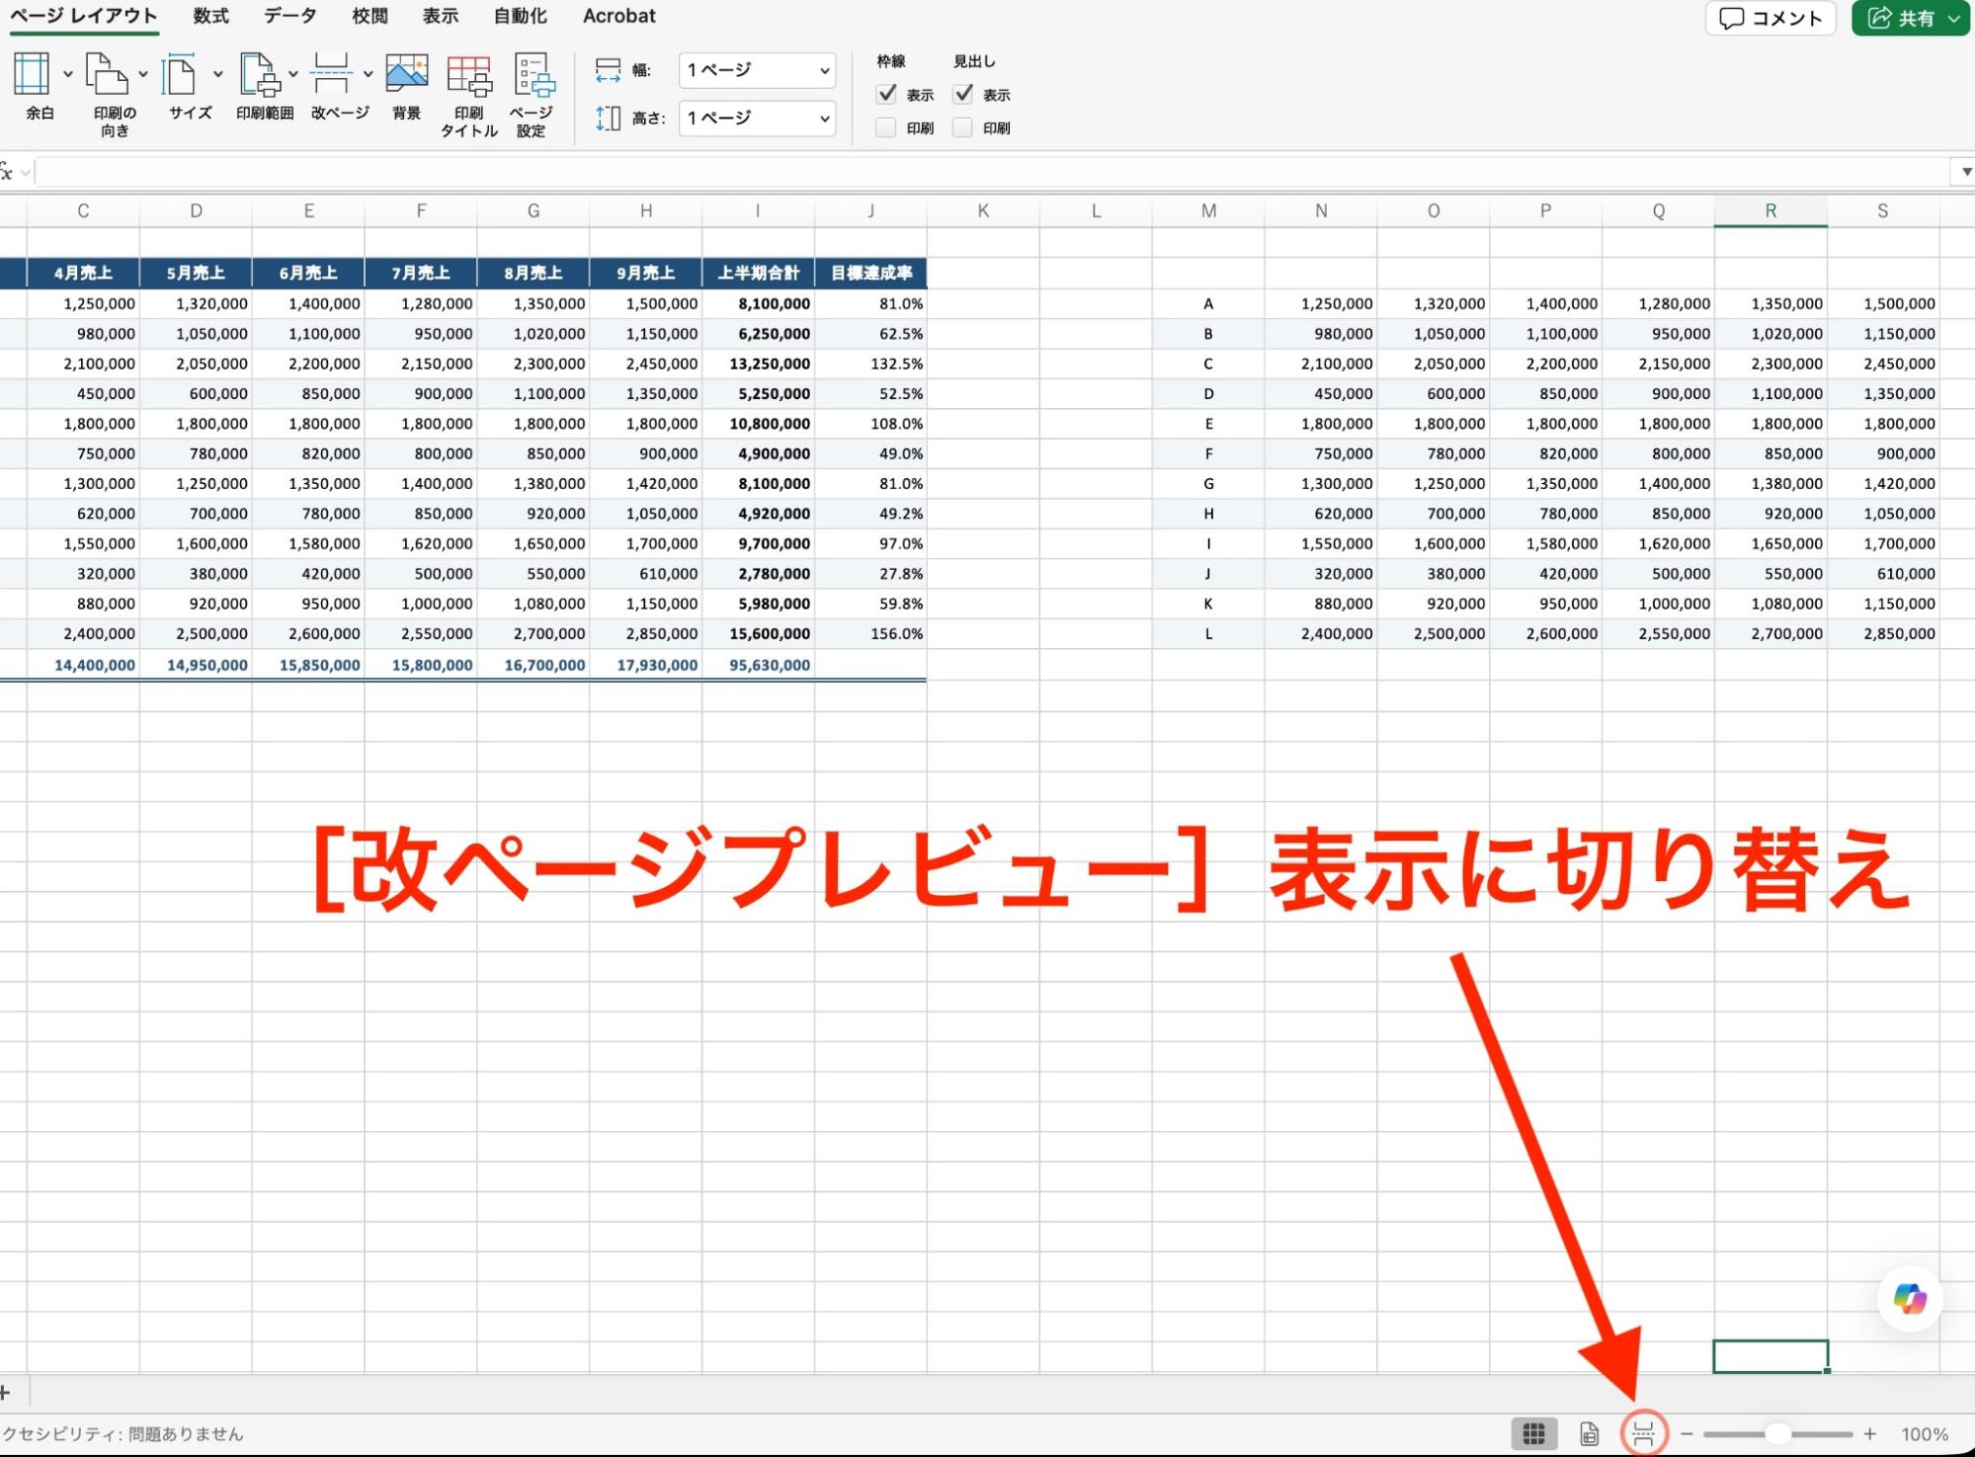Open the データ tab
The height and width of the screenshot is (1457, 1975).
coord(290,16)
